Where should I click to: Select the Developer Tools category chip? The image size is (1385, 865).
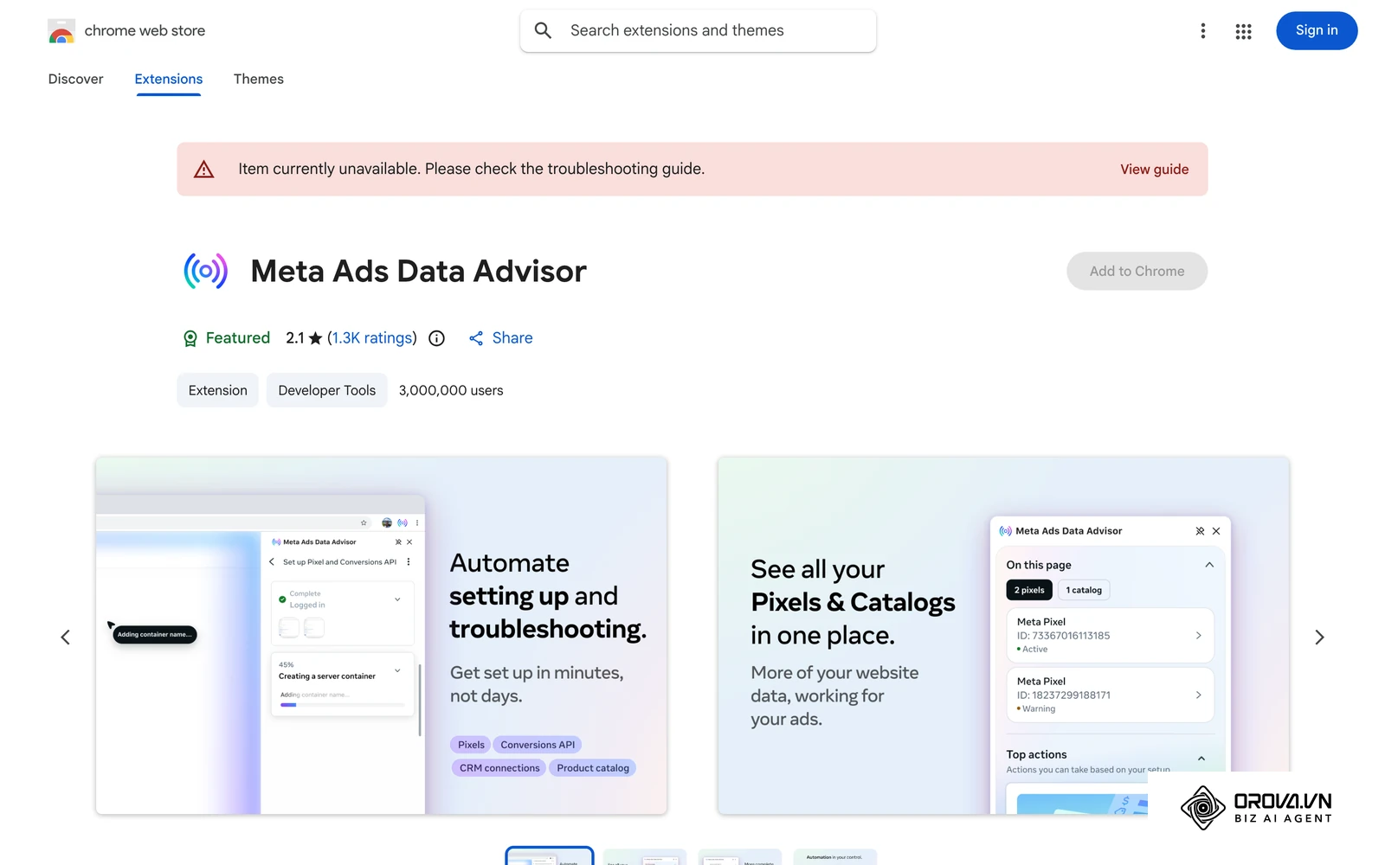(327, 390)
